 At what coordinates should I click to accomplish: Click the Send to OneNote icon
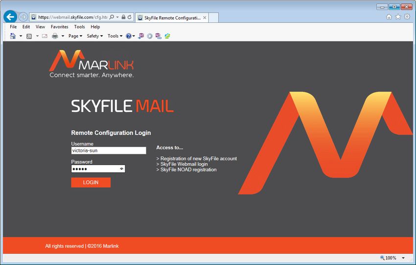[141, 36]
